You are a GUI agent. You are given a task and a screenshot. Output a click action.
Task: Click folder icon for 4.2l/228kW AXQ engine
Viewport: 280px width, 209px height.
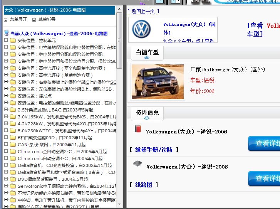point(13,124)
